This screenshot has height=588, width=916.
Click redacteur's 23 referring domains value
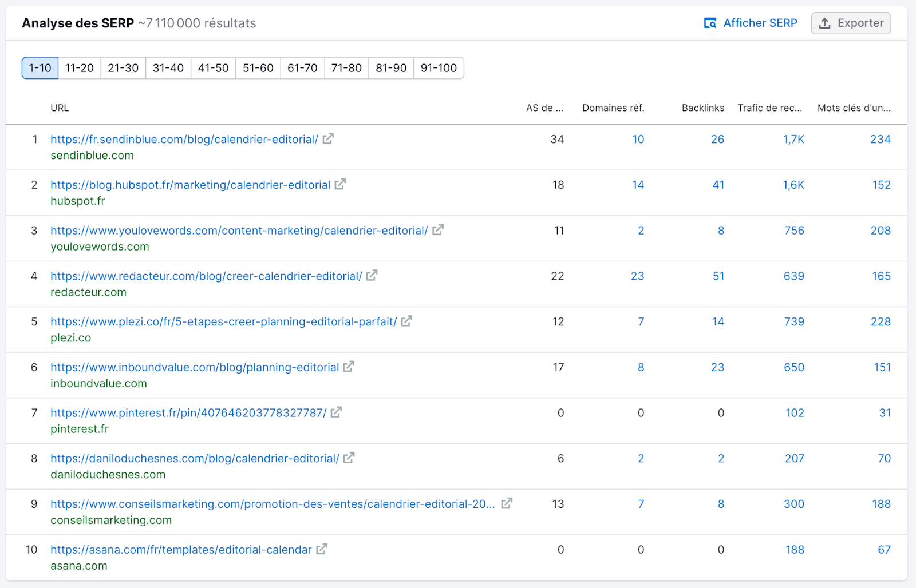pyautogui.click(x=638, y=276)
